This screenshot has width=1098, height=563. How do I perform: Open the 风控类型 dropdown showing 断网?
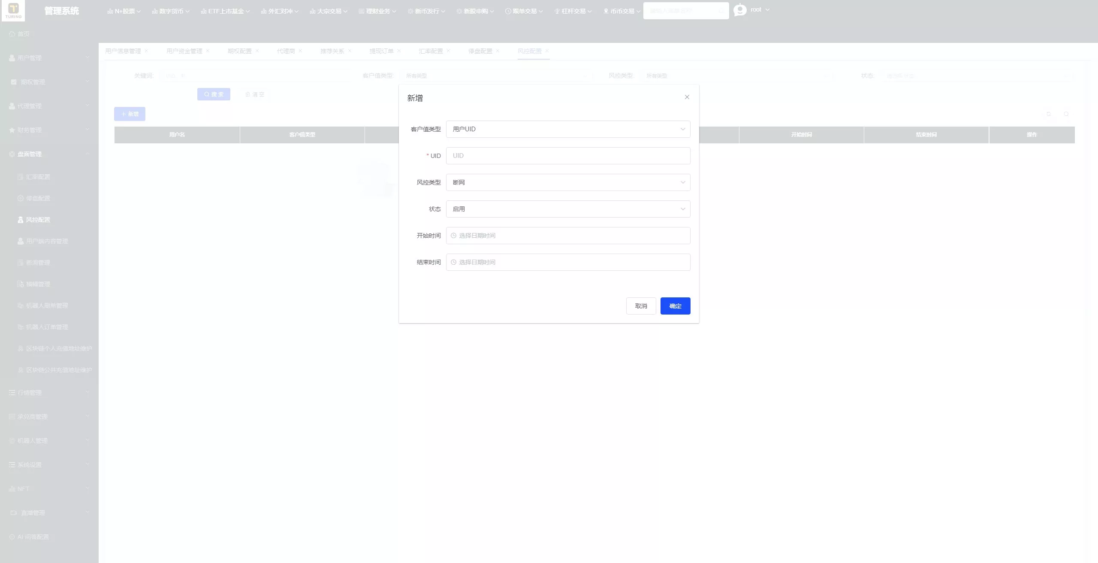[568, 182]
